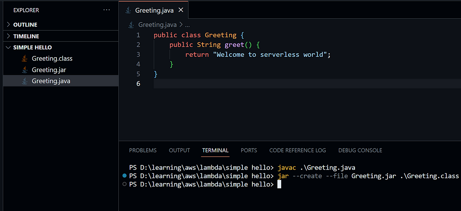Click line number 6 in gutter

pos(138,83)
